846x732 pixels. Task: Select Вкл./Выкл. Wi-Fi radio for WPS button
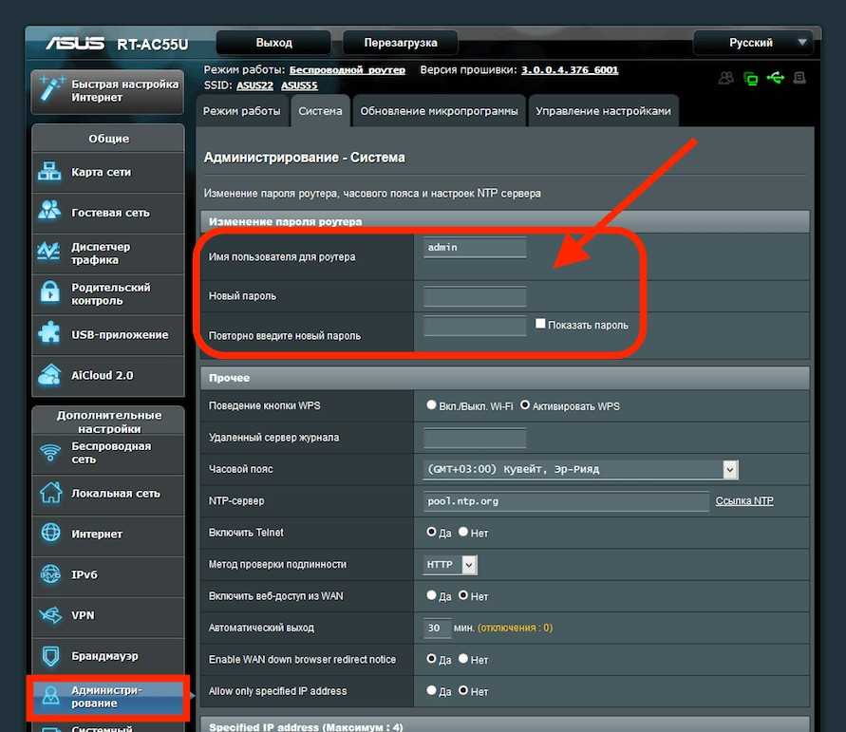point(432,405)
